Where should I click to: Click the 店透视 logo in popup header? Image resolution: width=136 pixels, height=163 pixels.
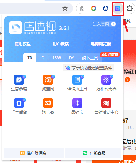pos(16,28)
